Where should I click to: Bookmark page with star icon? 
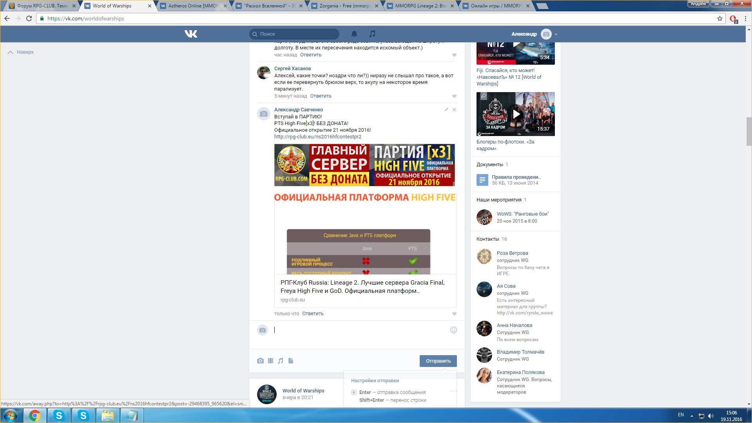pyautogui.click(x=719, y=18)
